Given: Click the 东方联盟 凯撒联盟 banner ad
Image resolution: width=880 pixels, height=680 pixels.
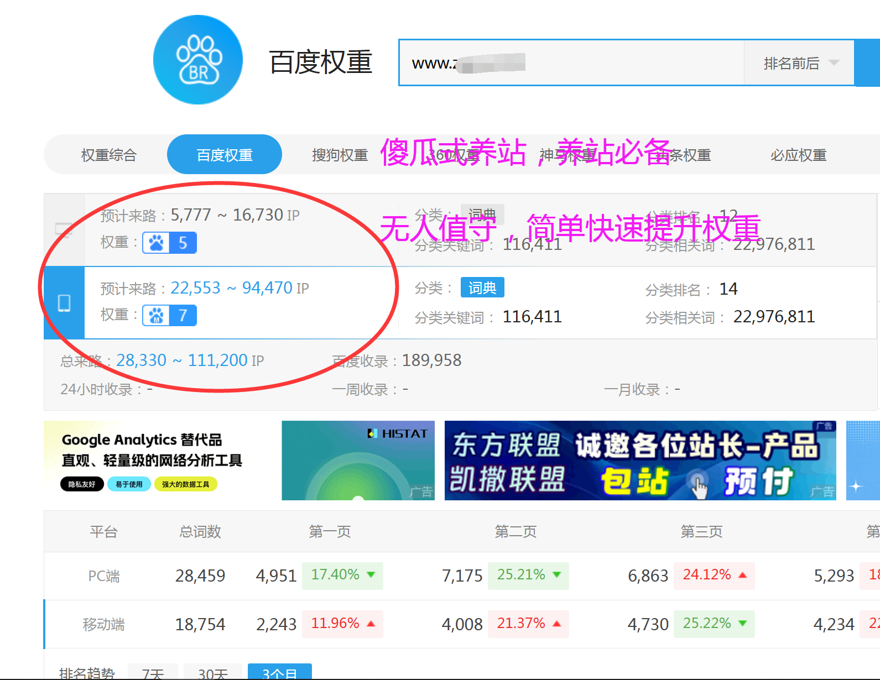Looking at the screenshot, I should (x=640, y=461).
